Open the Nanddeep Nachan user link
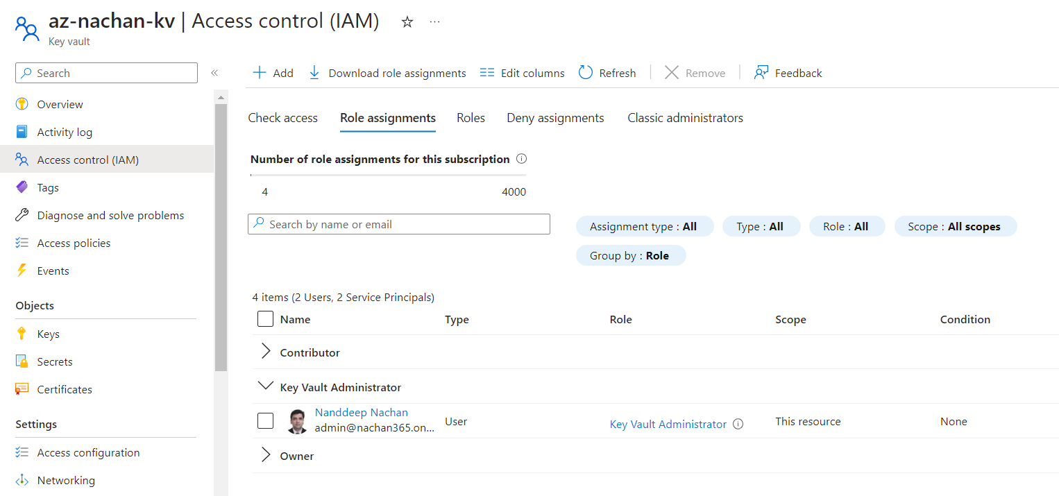This screenshot has height=496, width=1059. pos(361,412)
